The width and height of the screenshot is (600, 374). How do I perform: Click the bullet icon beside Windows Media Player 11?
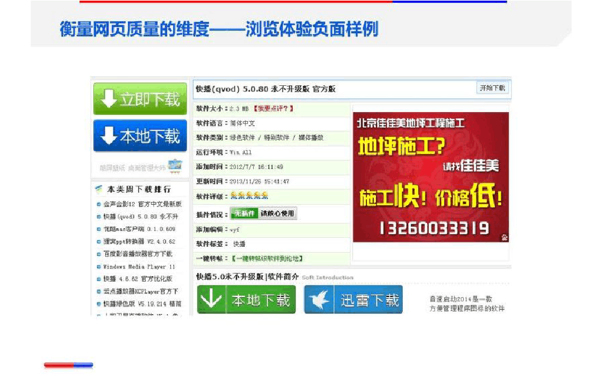(x=99, y=266)
